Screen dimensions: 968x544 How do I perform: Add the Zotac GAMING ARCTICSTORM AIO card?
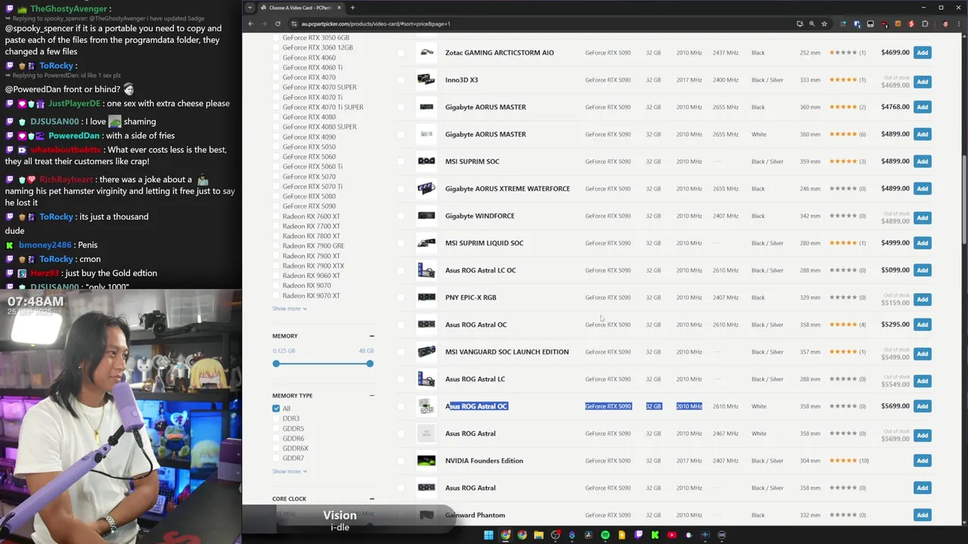point(922,52)
